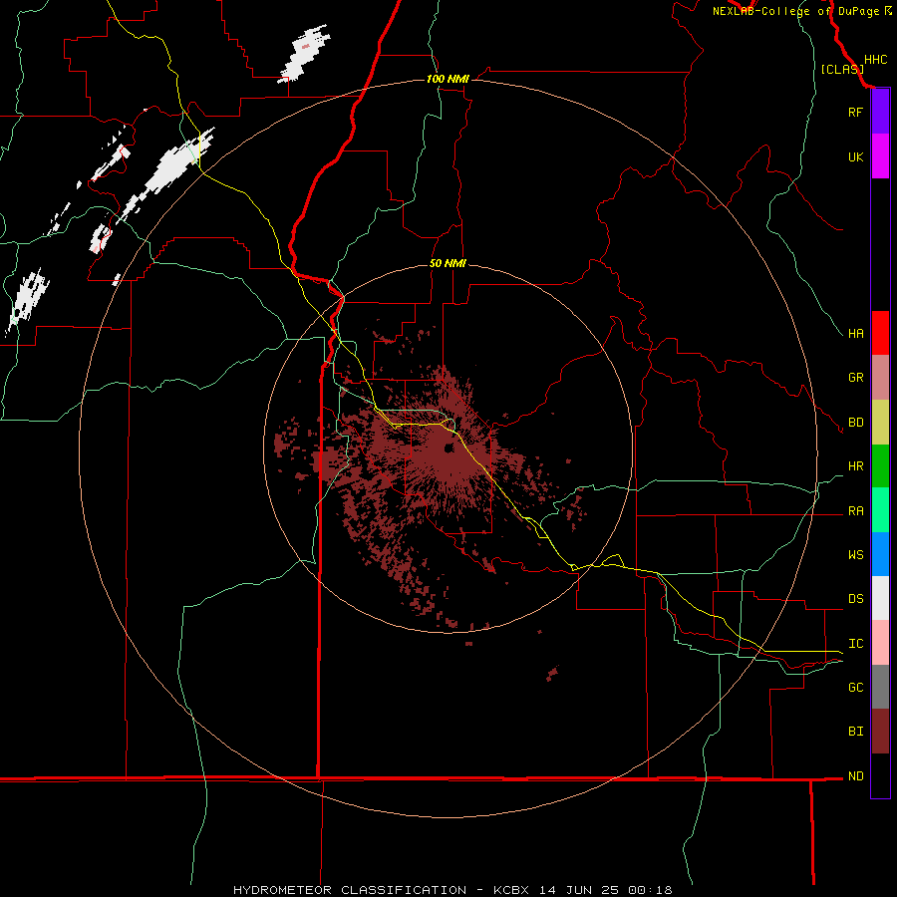Click the IC pink legend swatch
The height and width of the screenshot is (897, 897).
tap(880, 643)
